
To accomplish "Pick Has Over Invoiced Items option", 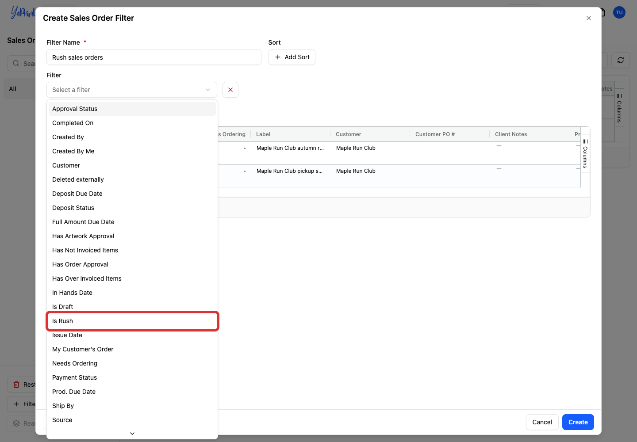I will pos(132,278).
